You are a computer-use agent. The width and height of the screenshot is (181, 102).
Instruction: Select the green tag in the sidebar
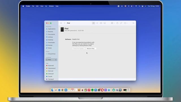(x=50, y=74)
